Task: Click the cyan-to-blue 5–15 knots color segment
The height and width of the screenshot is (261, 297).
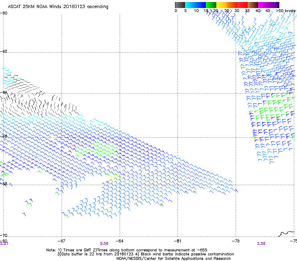Action: point(195,5)
